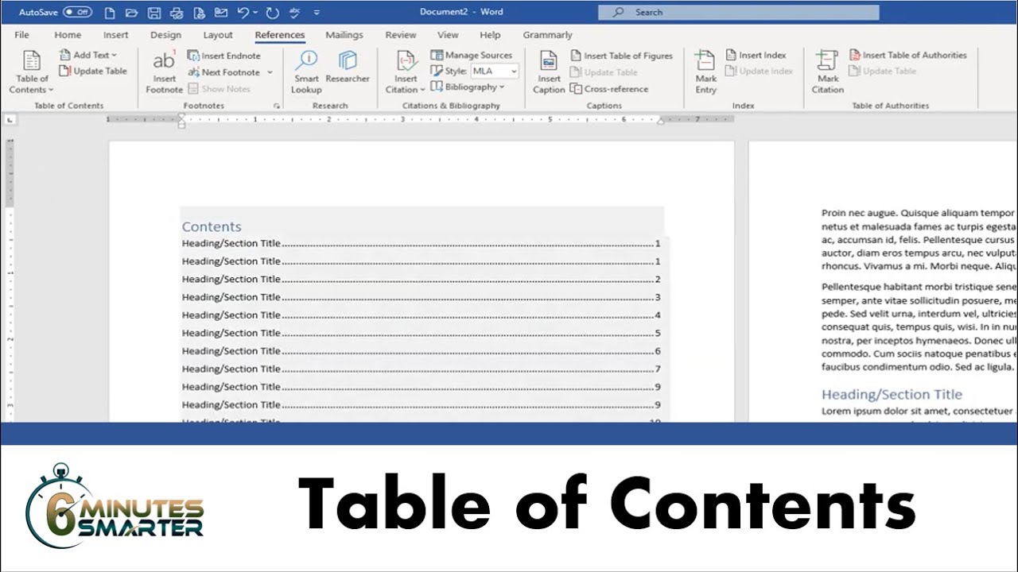Click the Mark Entry icon
Viewport: 1018px width, 572px height.
pos(705,72)
